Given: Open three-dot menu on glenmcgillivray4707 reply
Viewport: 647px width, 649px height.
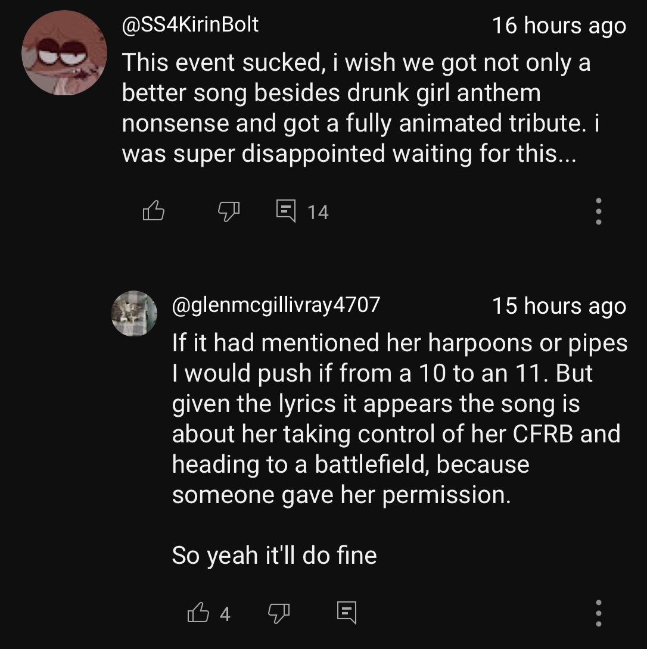Looking at the screenshot, I should [x=599, y=613].
